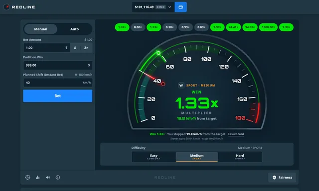319x191 pixels.
Task: Halve the bet amount with ½
Action: 75,48
